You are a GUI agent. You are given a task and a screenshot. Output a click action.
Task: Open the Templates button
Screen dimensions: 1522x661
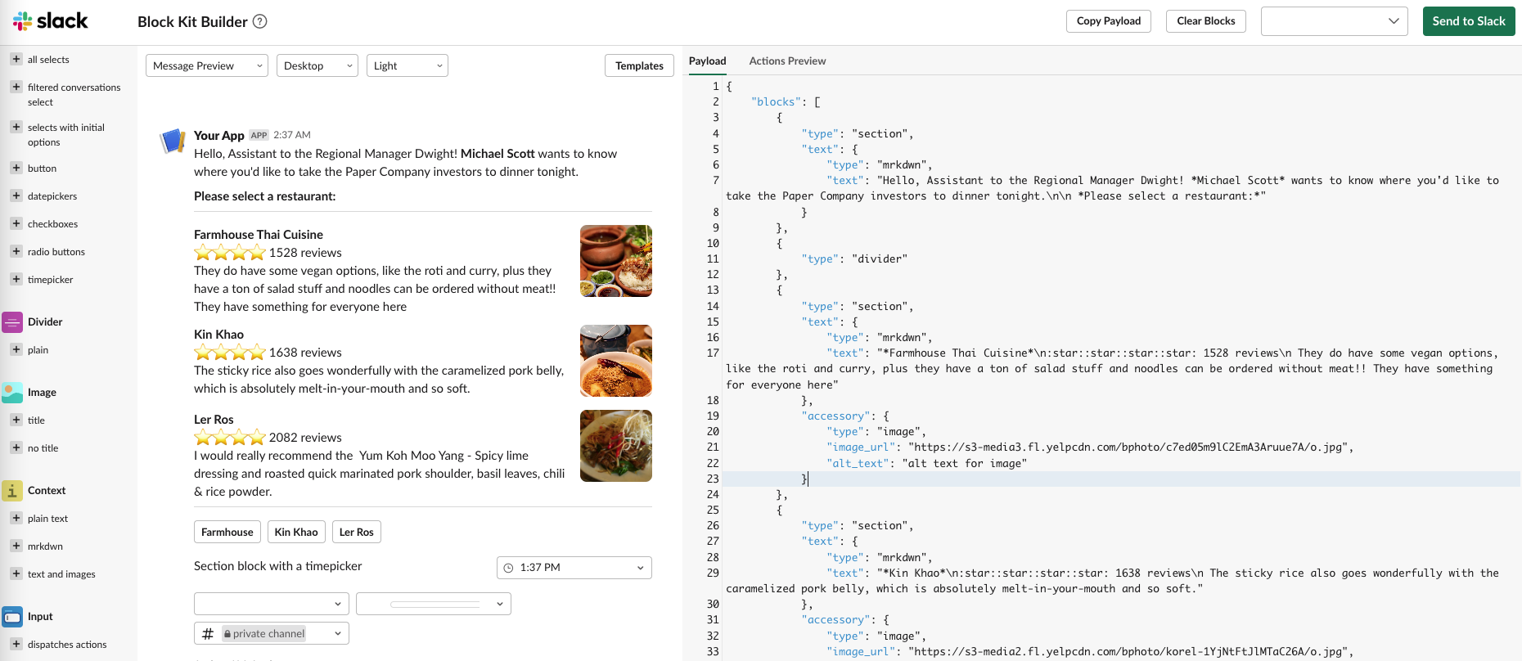point(640,65)
